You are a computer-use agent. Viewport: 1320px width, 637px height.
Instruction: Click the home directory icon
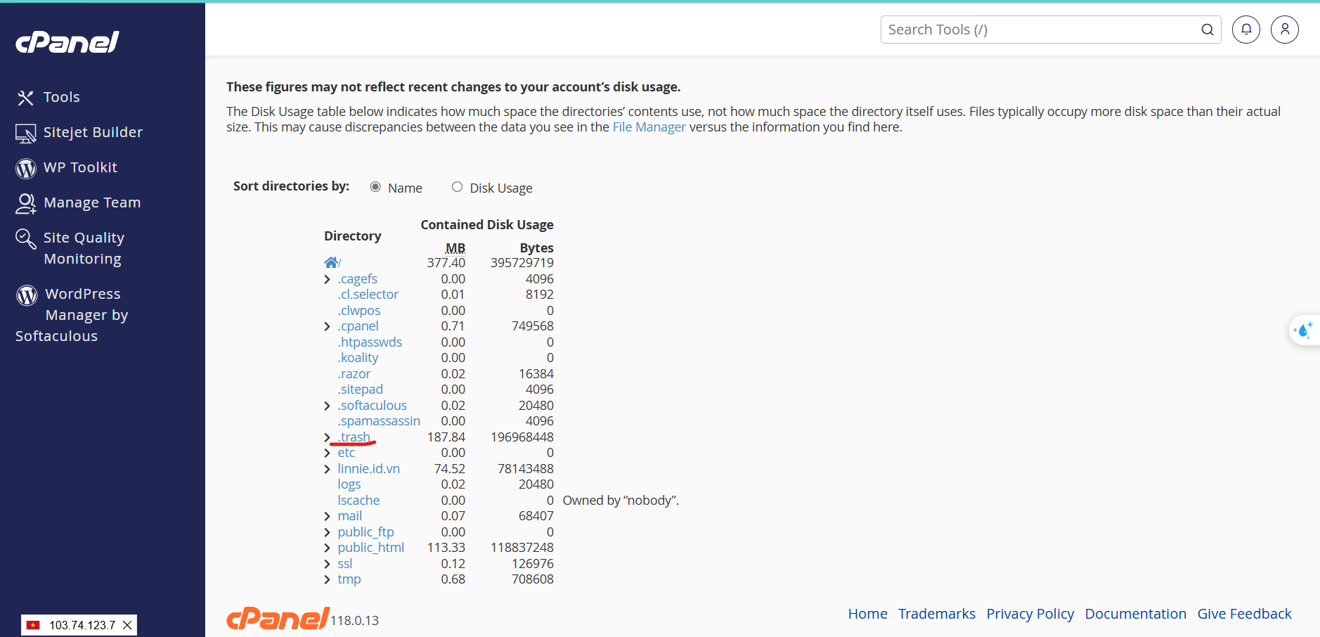pos(331,262)
